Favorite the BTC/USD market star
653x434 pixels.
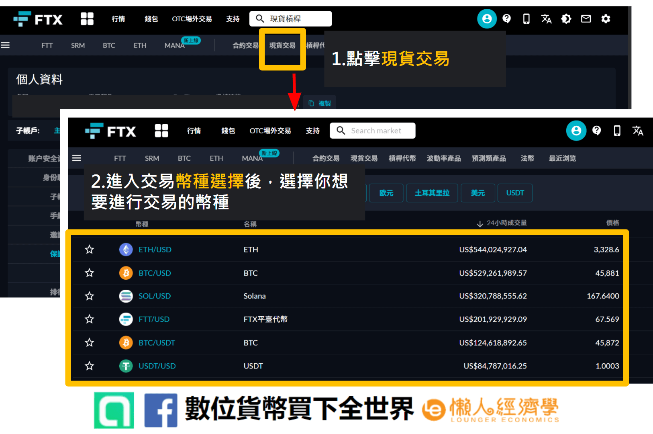click(89, 273)
